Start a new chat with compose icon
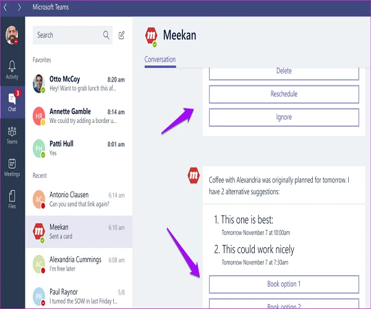This screenshot has width=371, height=309. tap(122, 35)
